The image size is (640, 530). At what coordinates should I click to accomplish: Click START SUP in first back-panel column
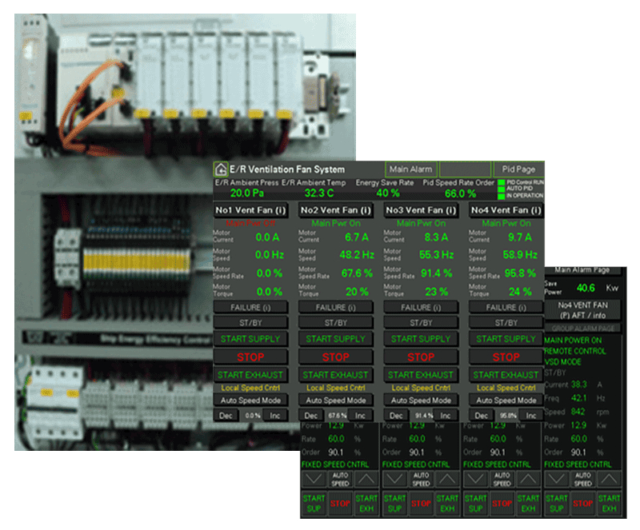tap(314, 504)
